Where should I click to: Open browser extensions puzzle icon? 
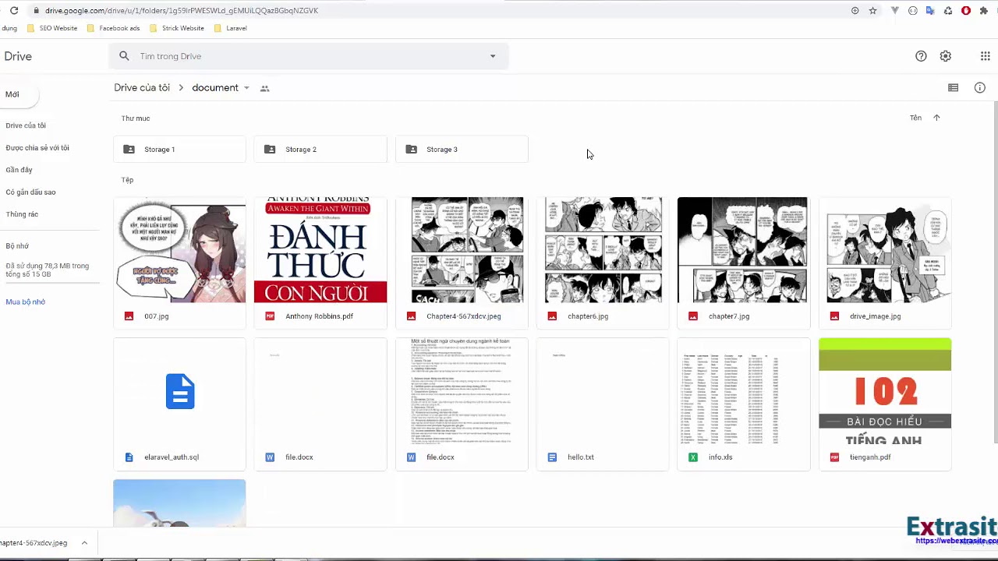(x=984, y=11)
